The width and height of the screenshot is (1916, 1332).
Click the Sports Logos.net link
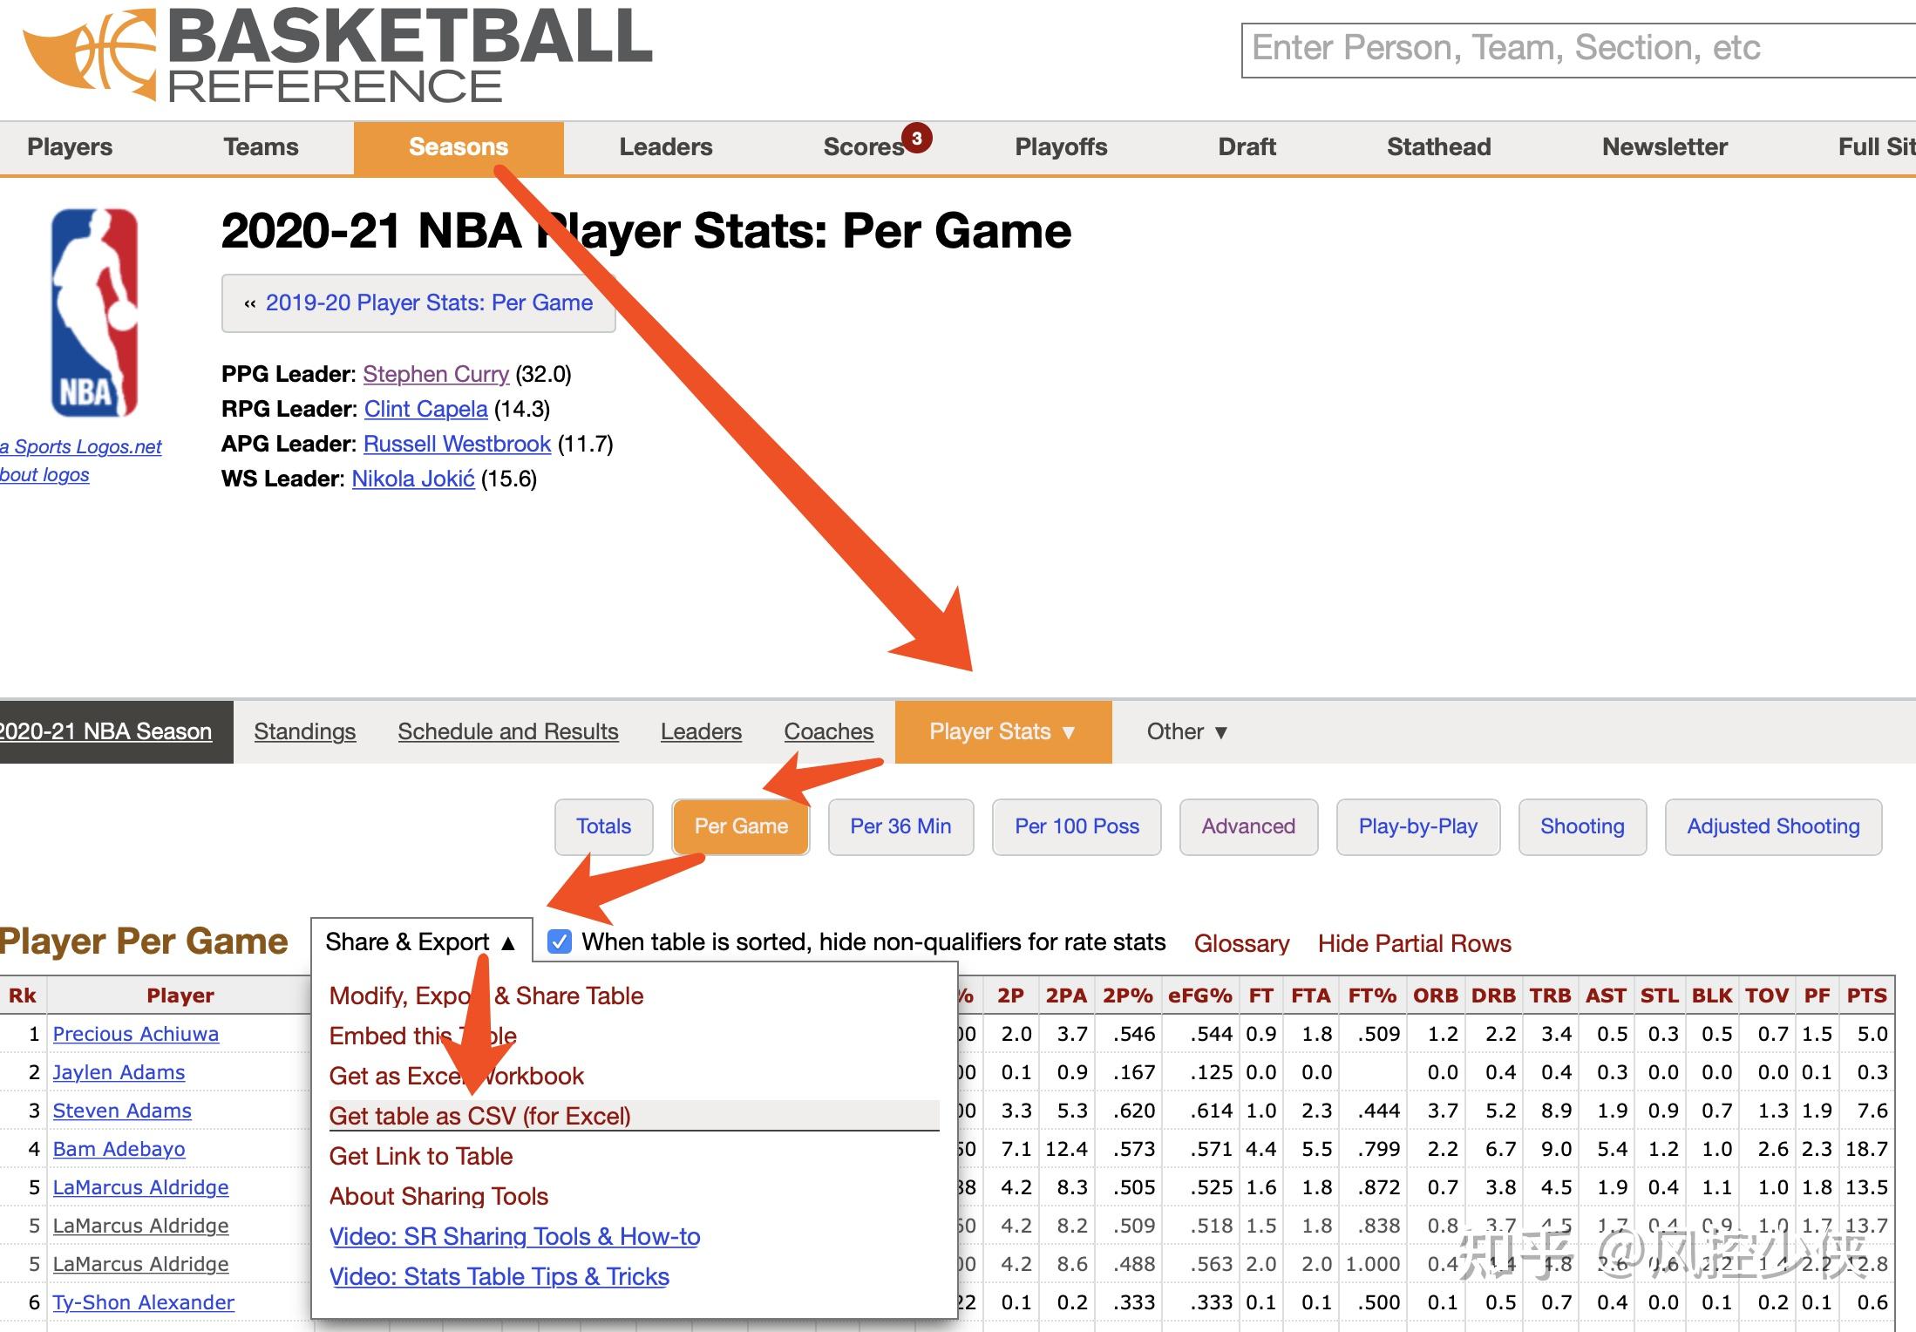(81, 446)
